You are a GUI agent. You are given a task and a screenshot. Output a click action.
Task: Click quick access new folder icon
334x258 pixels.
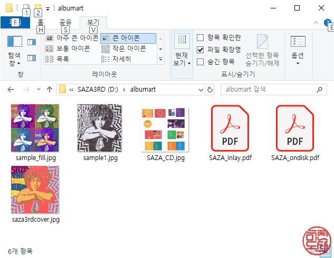click(38, 8)
